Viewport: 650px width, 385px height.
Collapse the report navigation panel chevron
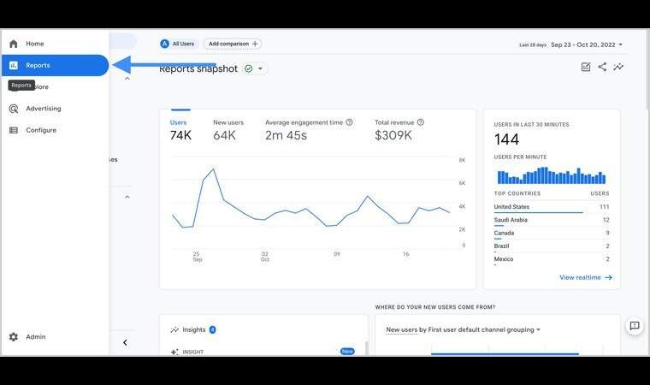click(125, 343)
